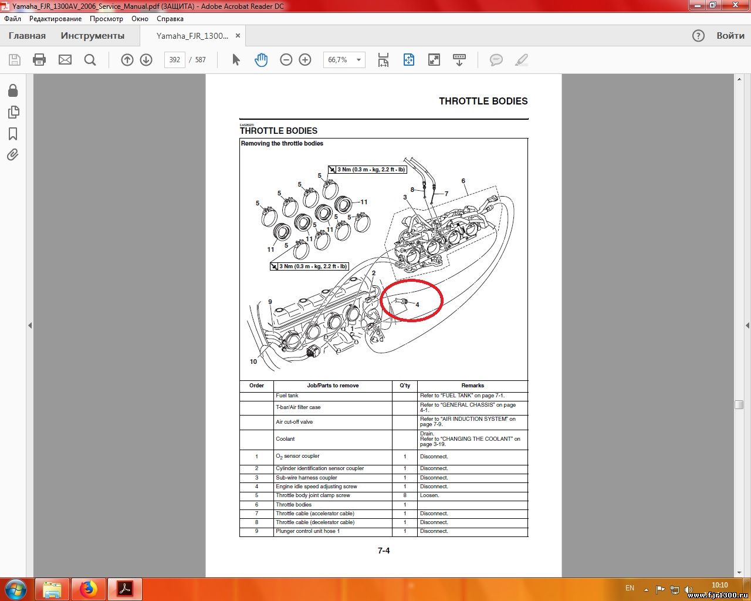Click 'T-bar/Air filter case' table text
The height and width of the screenshot is (601, 751).
[298, 407]
